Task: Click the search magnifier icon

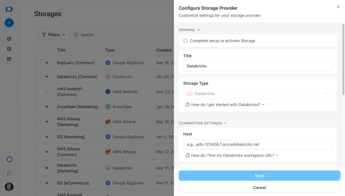Action: click(x=76, y=35)
